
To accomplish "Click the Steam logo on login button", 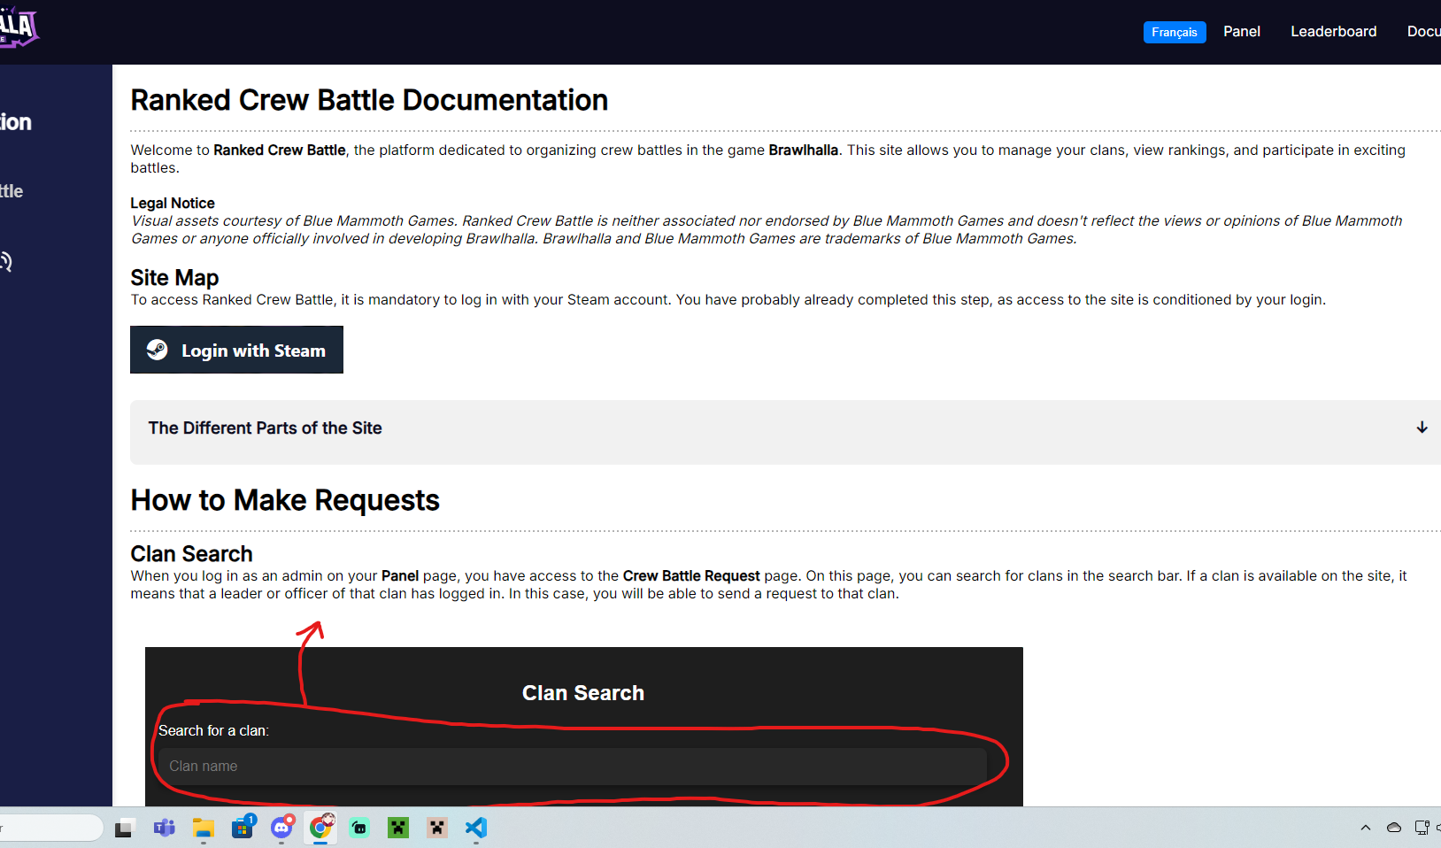I will click(158, 350).
